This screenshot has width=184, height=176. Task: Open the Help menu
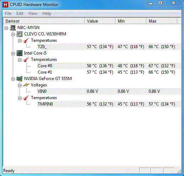point(47,13)
